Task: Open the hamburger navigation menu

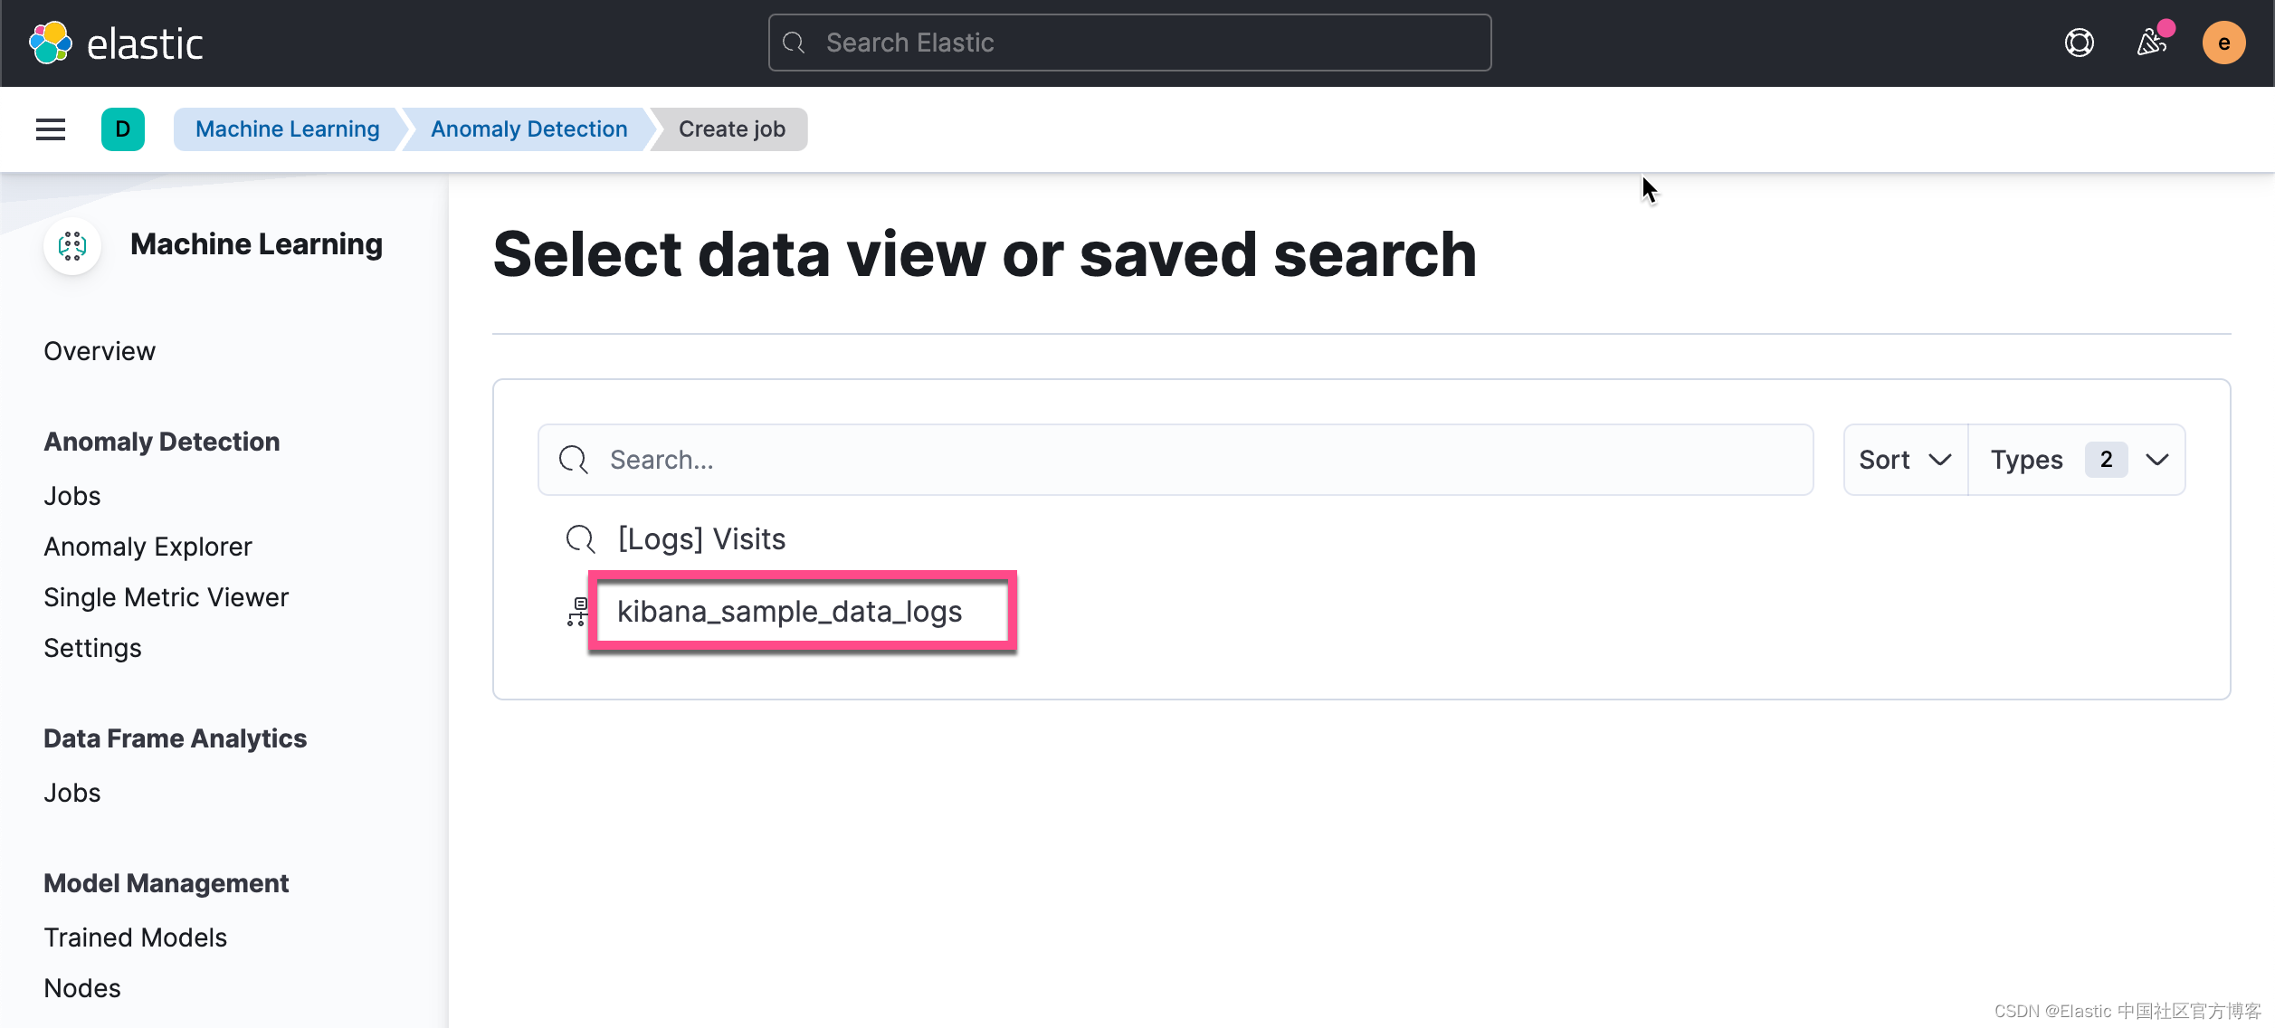Action: [x=51, y=129]
